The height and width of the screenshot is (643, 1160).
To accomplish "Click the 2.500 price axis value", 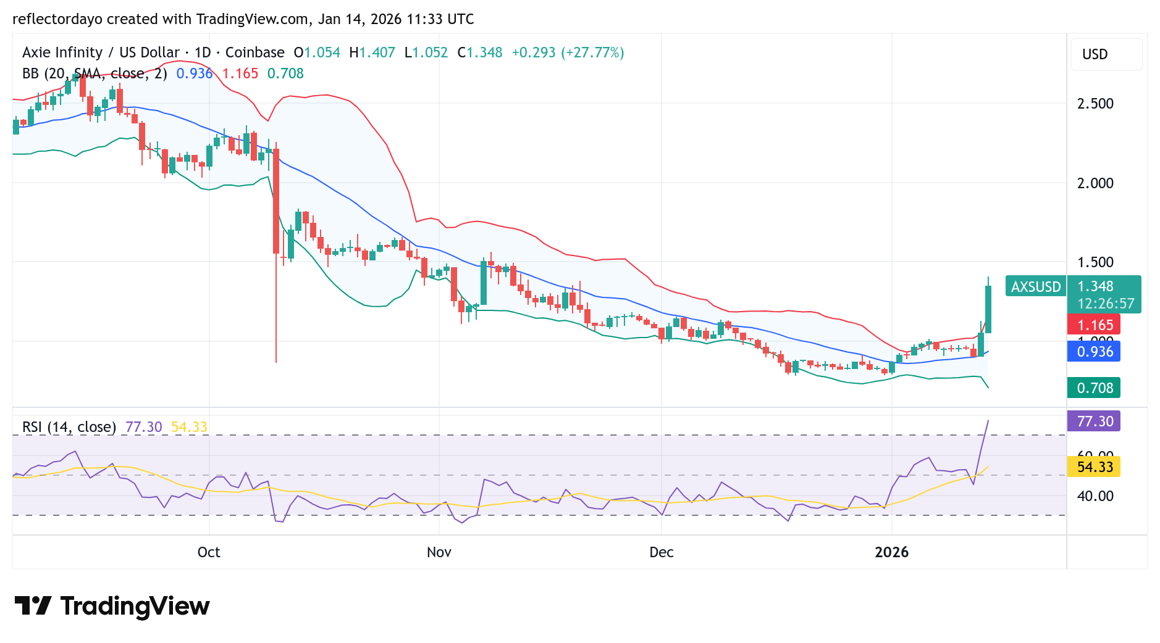I will pos(1095,104).
